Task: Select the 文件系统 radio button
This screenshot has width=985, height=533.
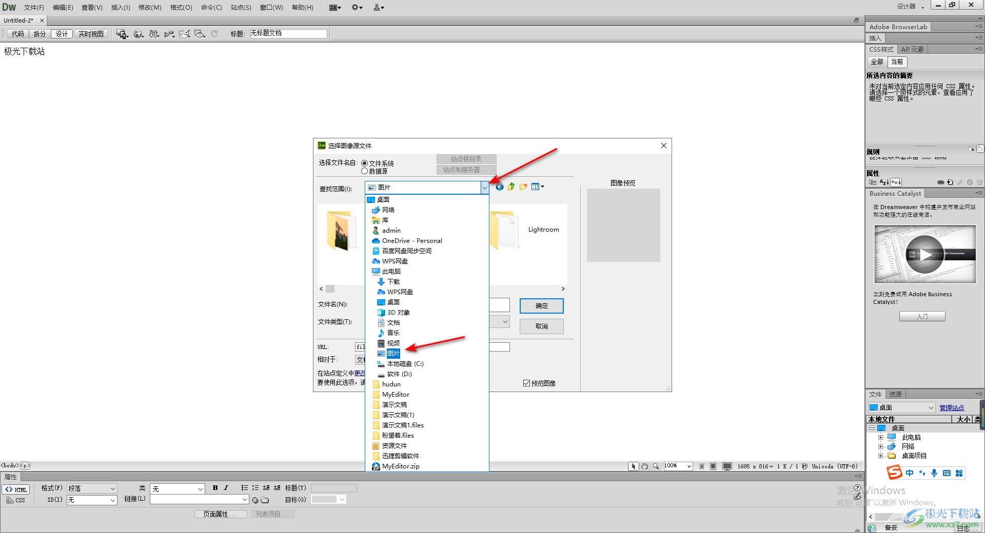Action: point(364,163)
